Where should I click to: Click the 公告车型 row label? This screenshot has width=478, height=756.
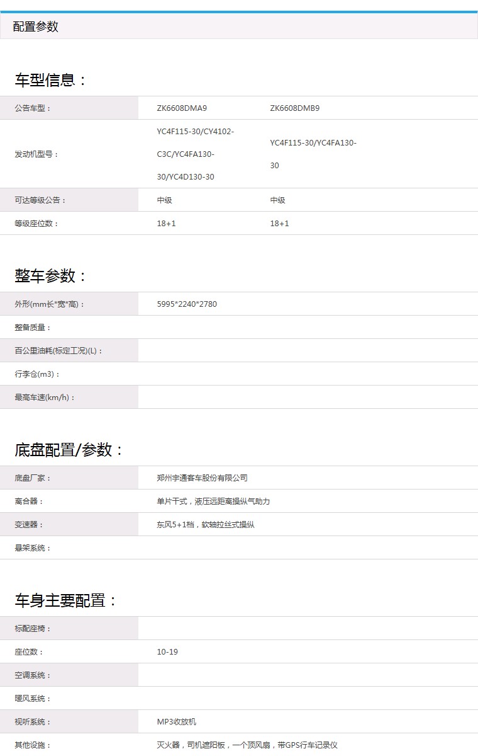pyautogui.click(x=33, y=108)
